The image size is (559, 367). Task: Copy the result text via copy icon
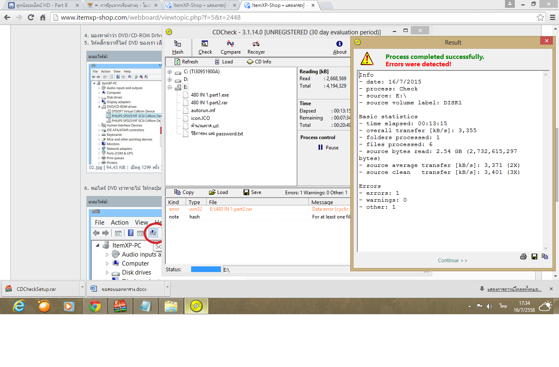pyautogui.click(x=545, y=257)
